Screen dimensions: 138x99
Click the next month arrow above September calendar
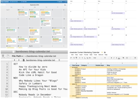click(x=4, y=5)
